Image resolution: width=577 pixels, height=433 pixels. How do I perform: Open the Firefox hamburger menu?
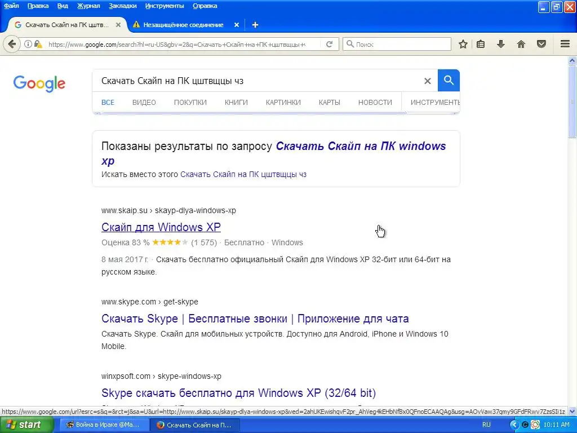(x=565, y=44)
